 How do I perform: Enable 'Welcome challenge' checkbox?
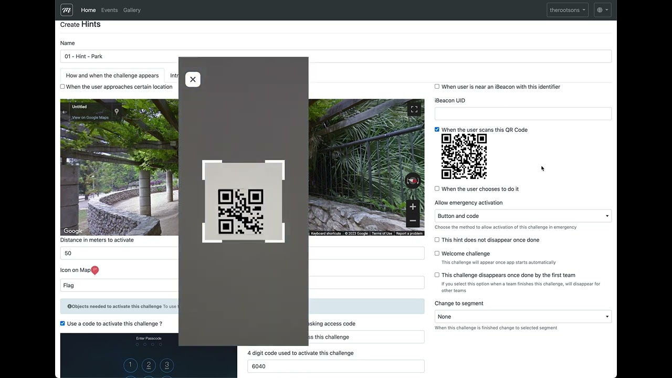[437, 253]
